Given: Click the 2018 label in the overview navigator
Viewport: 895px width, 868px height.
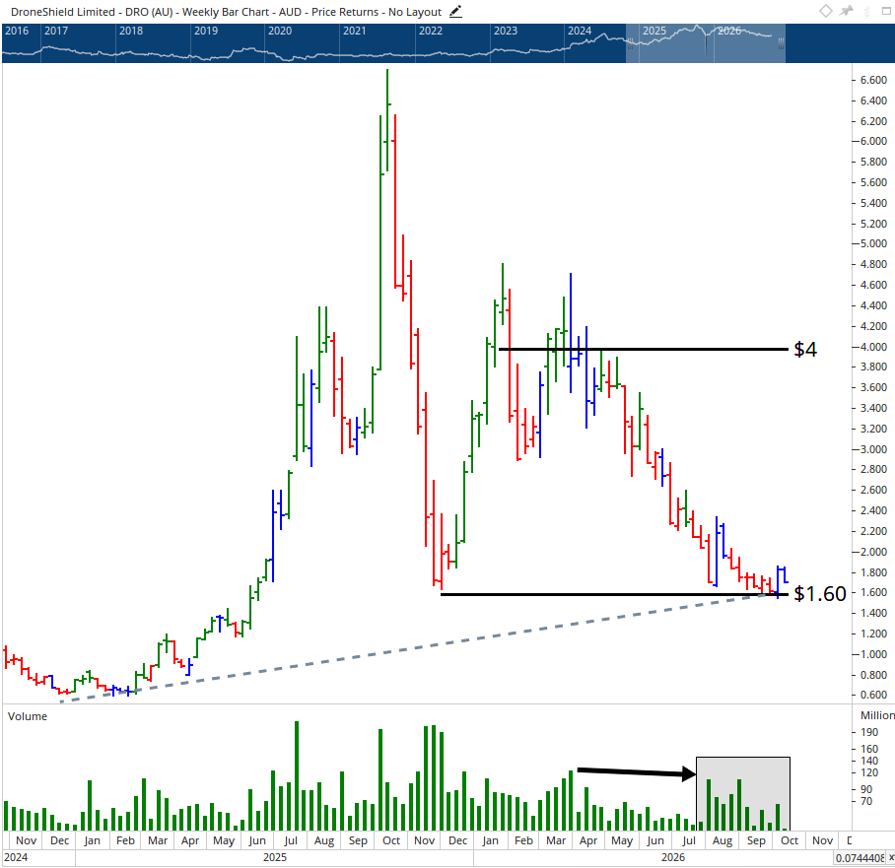Looking at the screenshot, I should 131,31.
